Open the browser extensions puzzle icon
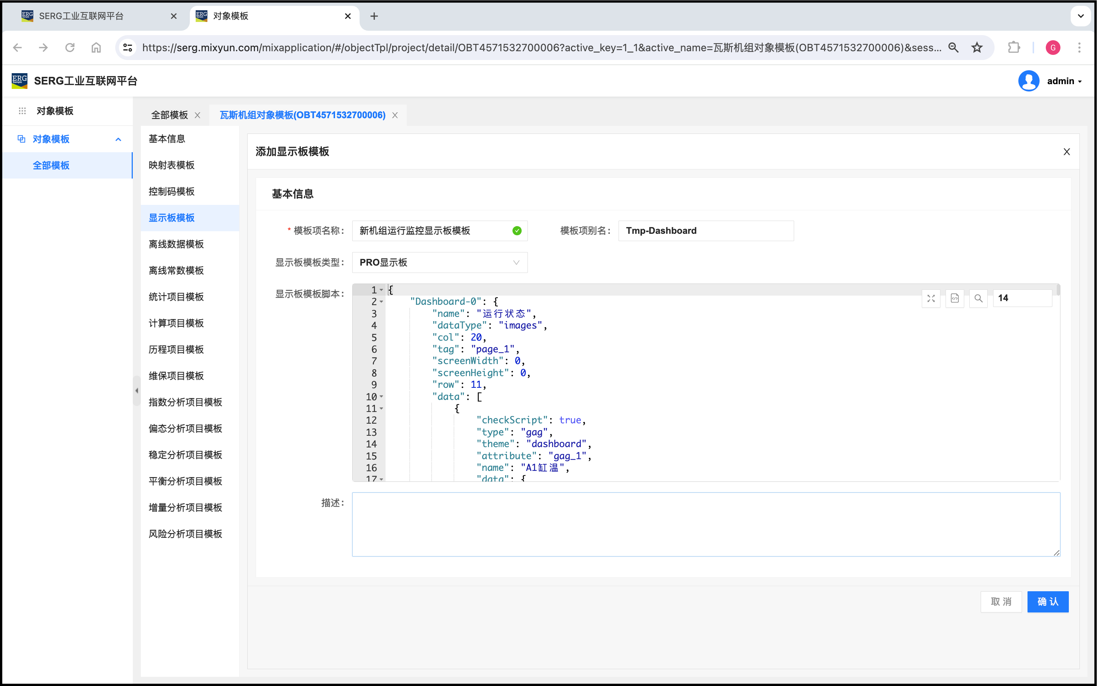This screenshot has width=1097, height=686. pyautogui.click(x=1014, y=48)
